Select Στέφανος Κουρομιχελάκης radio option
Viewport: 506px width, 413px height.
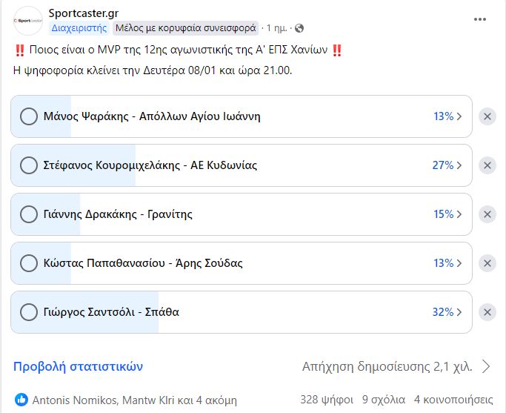click(29, 165)
